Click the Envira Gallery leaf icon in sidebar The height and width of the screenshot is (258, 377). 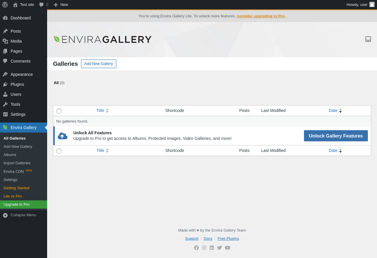[5, 128]
